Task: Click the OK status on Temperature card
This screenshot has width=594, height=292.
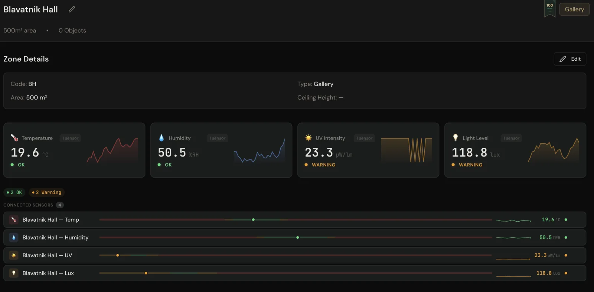Action: pyautogui.click(x=18, y=165)
